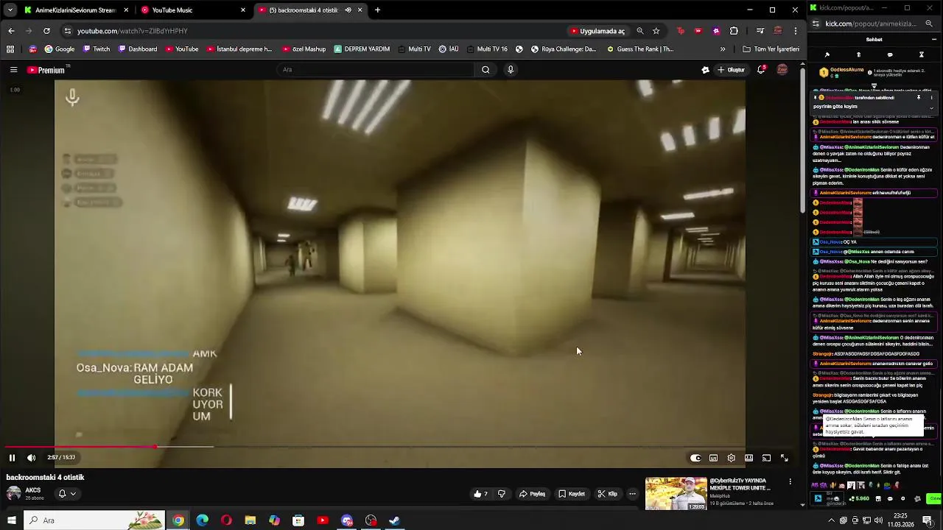This screenshot has width=943, height=530.
Task: Open the pinned message three-dot menu
Action: click(x=931, y=97)
